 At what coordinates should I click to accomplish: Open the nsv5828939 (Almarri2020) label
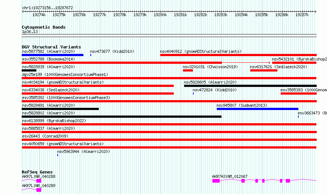[48, 67]
